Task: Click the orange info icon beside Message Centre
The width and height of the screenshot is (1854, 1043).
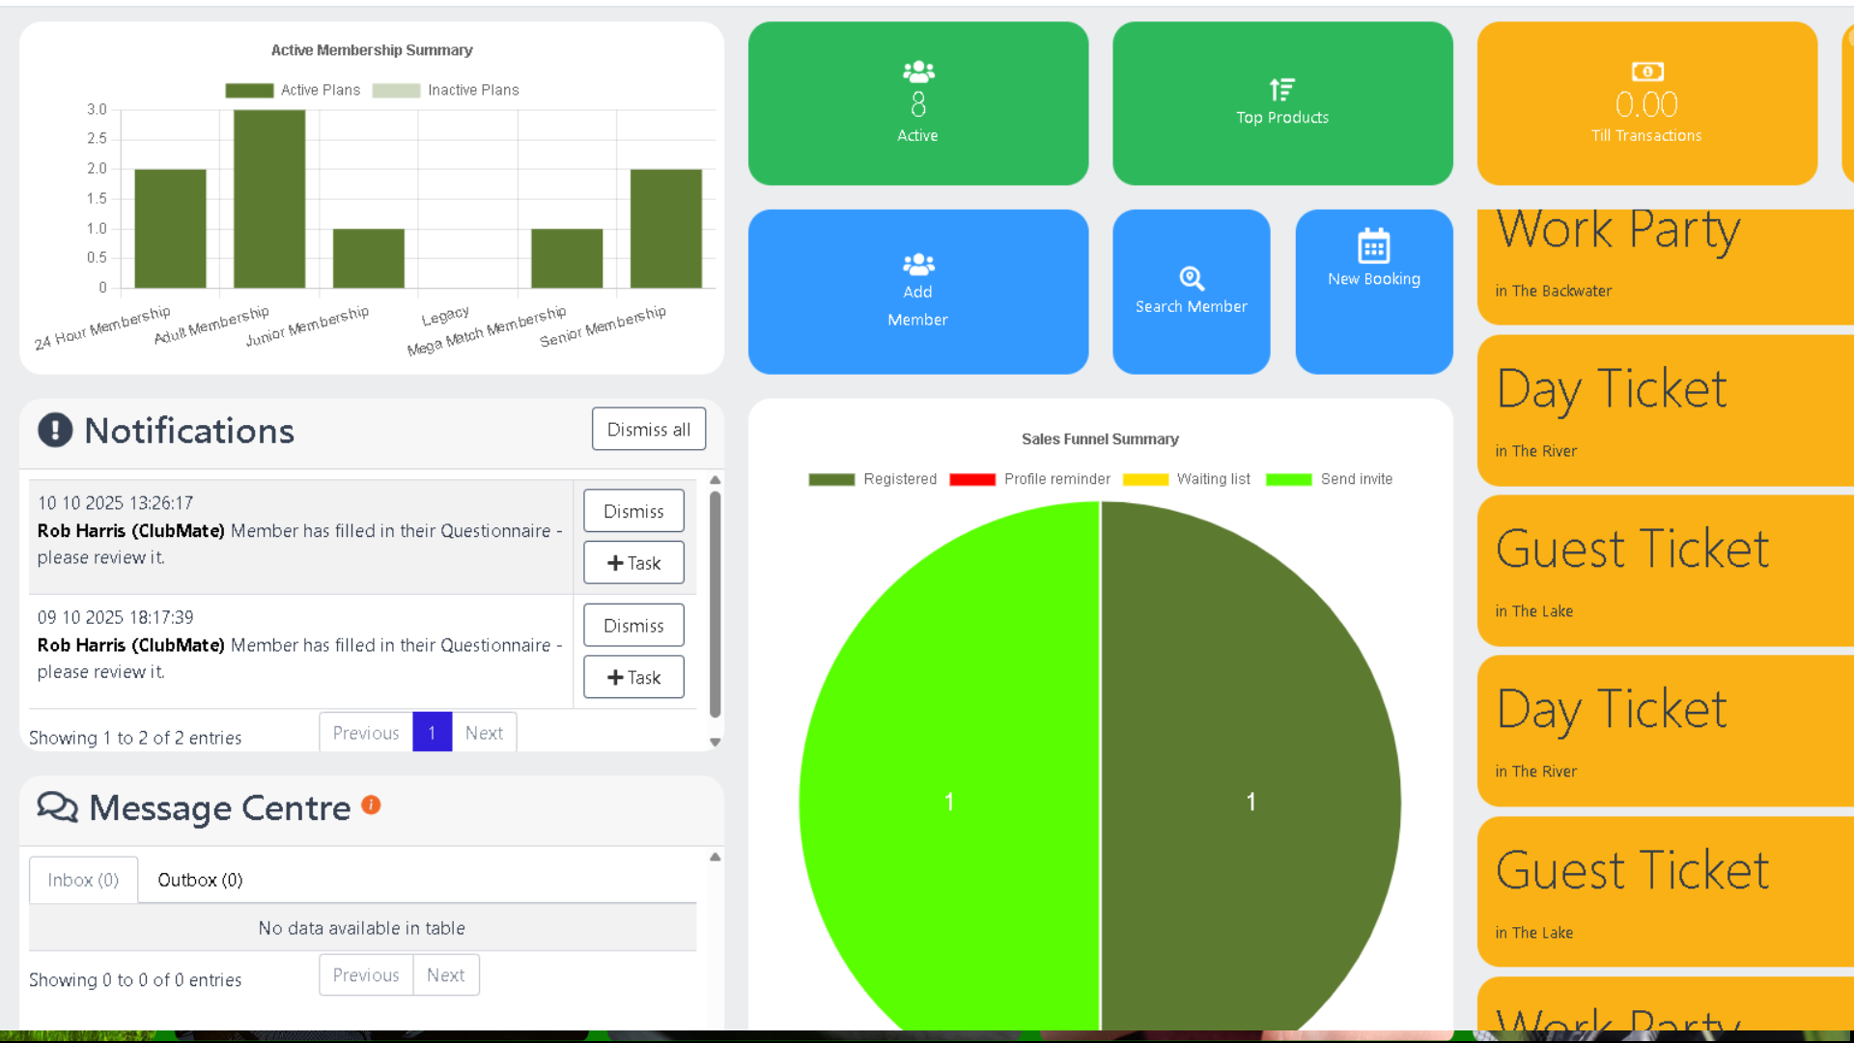Action: point(371,804)
